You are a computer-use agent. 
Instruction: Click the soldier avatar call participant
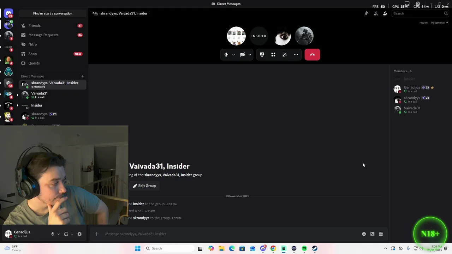tap(304, 36)
